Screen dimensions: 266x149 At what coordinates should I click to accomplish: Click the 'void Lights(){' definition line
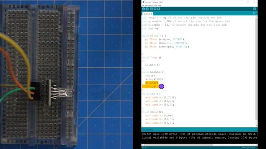tap(153, 72)
